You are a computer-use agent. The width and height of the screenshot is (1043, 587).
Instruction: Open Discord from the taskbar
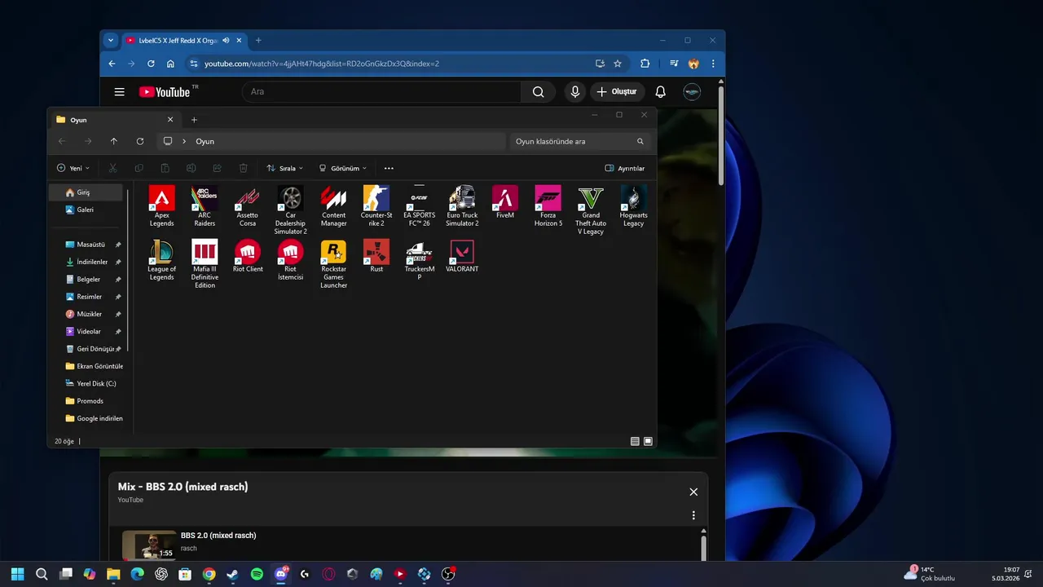[281, 574]
